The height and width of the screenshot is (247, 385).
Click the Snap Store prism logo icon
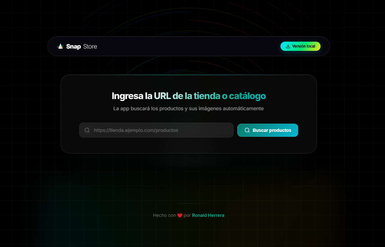pos(60,46)
